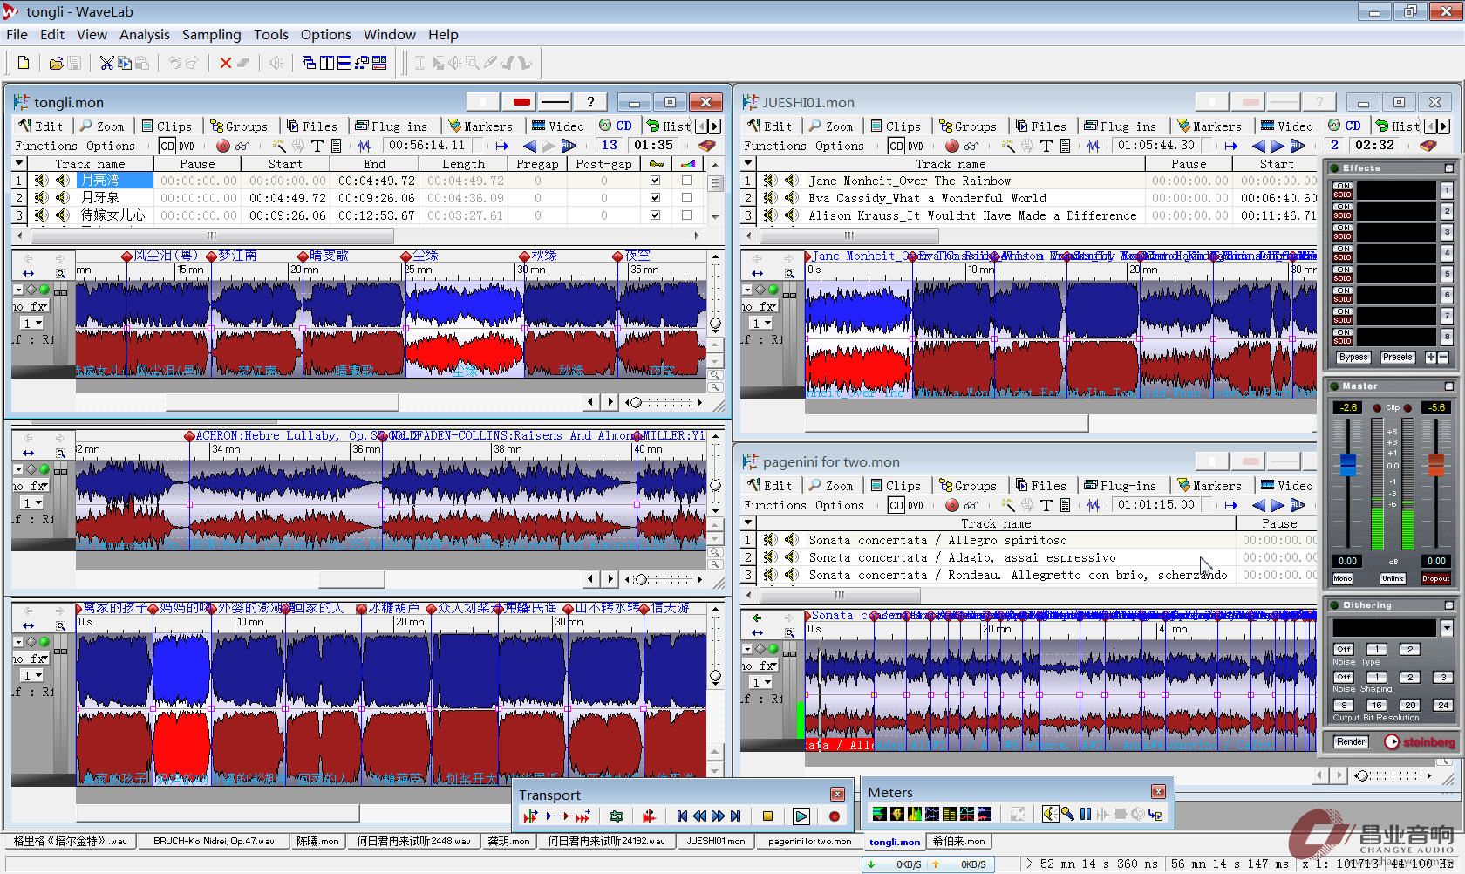This screenshot has width=1465, height=874.
Task: Toggle SOLO for effect slot 3
Action: pyautogui.click(x=1342, y=237)
